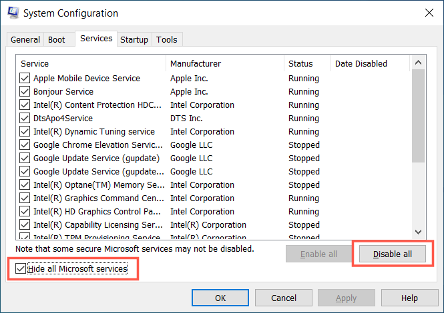Sort services by the Status column
The height and width of the screenshot is (313, 444).
click(x=306, y=64)
